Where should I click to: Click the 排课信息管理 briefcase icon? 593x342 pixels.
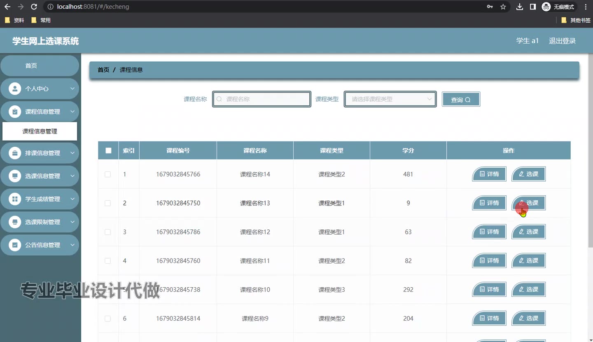tap(15, 153)
